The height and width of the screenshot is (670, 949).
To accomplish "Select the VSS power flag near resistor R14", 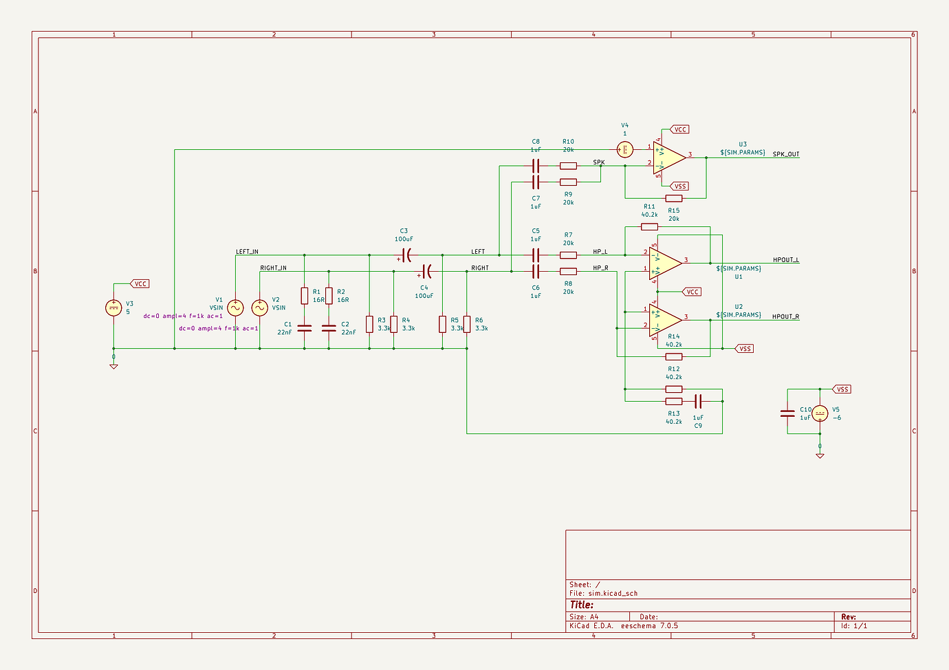I will [x=745, y=348].
